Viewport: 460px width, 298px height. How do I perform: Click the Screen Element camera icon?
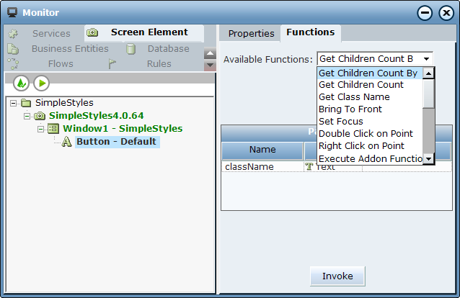(92, 32)
